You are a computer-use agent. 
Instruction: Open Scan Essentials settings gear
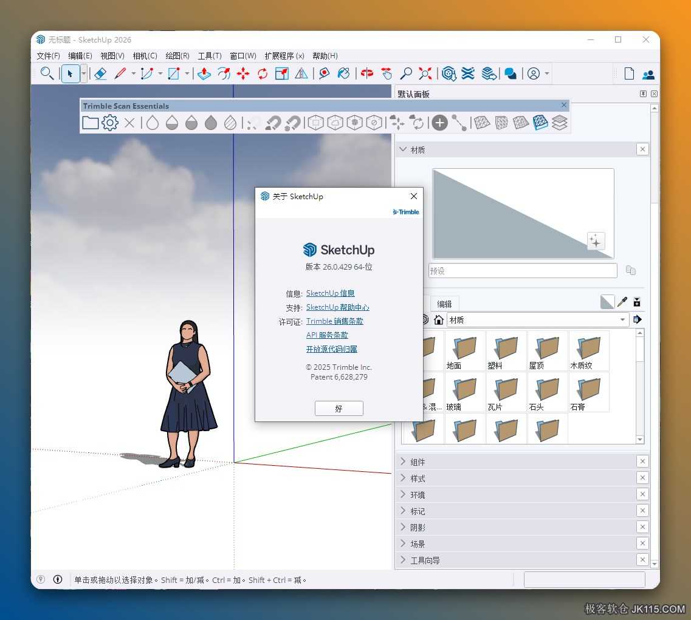110,123
